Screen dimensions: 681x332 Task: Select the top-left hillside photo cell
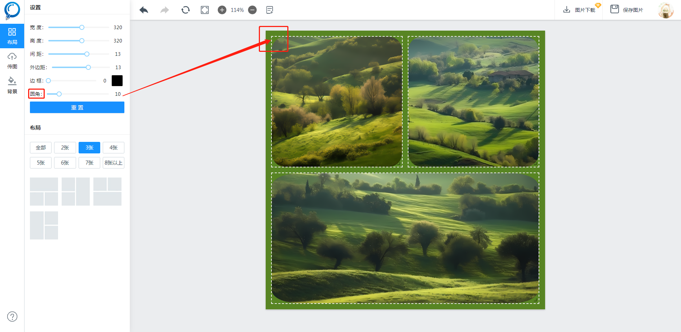point(337,102)
